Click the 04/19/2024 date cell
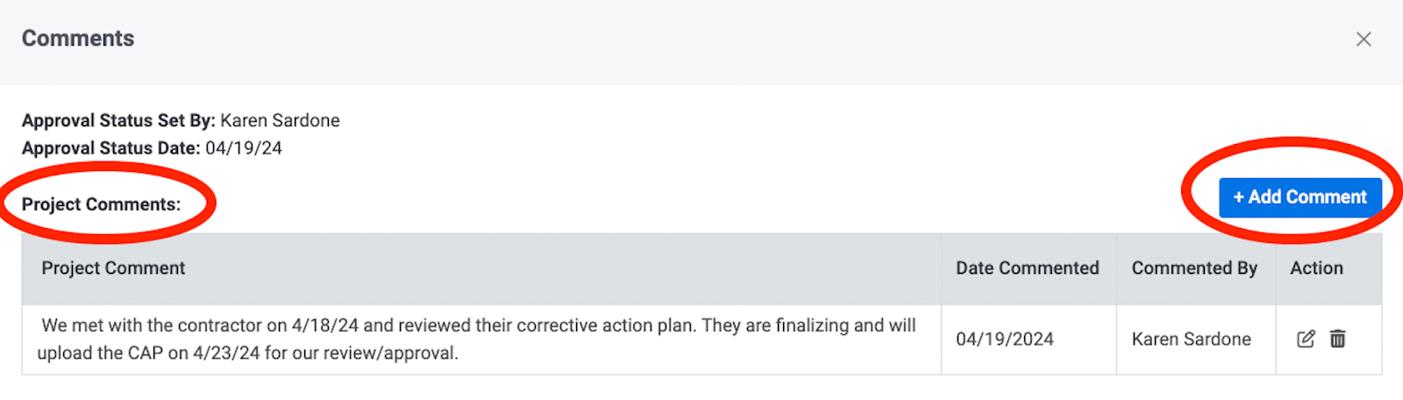Image resolution: width=1403 pixels, height=400 pixels. point(1005,339)
